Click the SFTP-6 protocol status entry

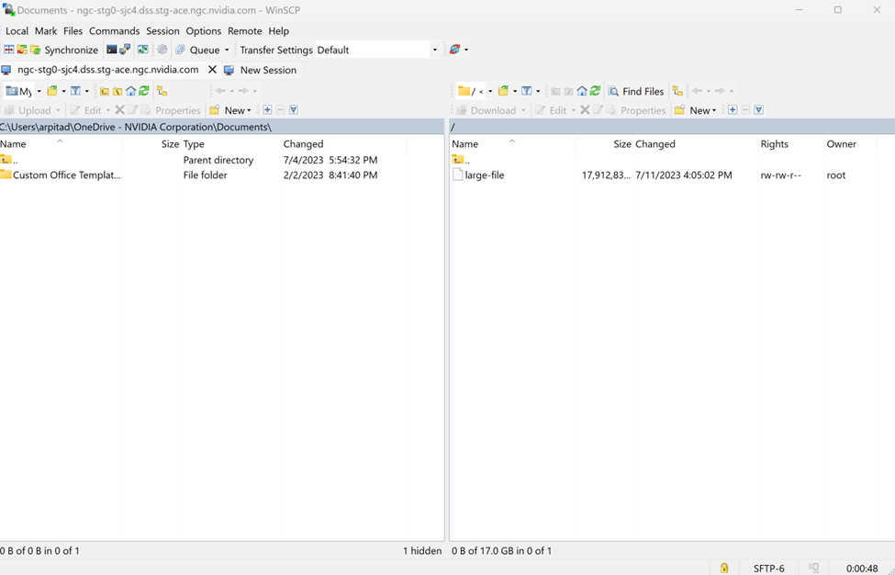pos(768,569)
